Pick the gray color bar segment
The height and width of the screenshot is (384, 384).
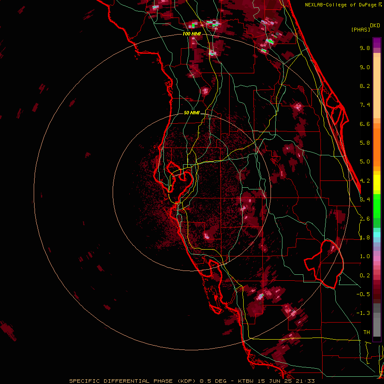pyautogui.click(x=377, y=320)
